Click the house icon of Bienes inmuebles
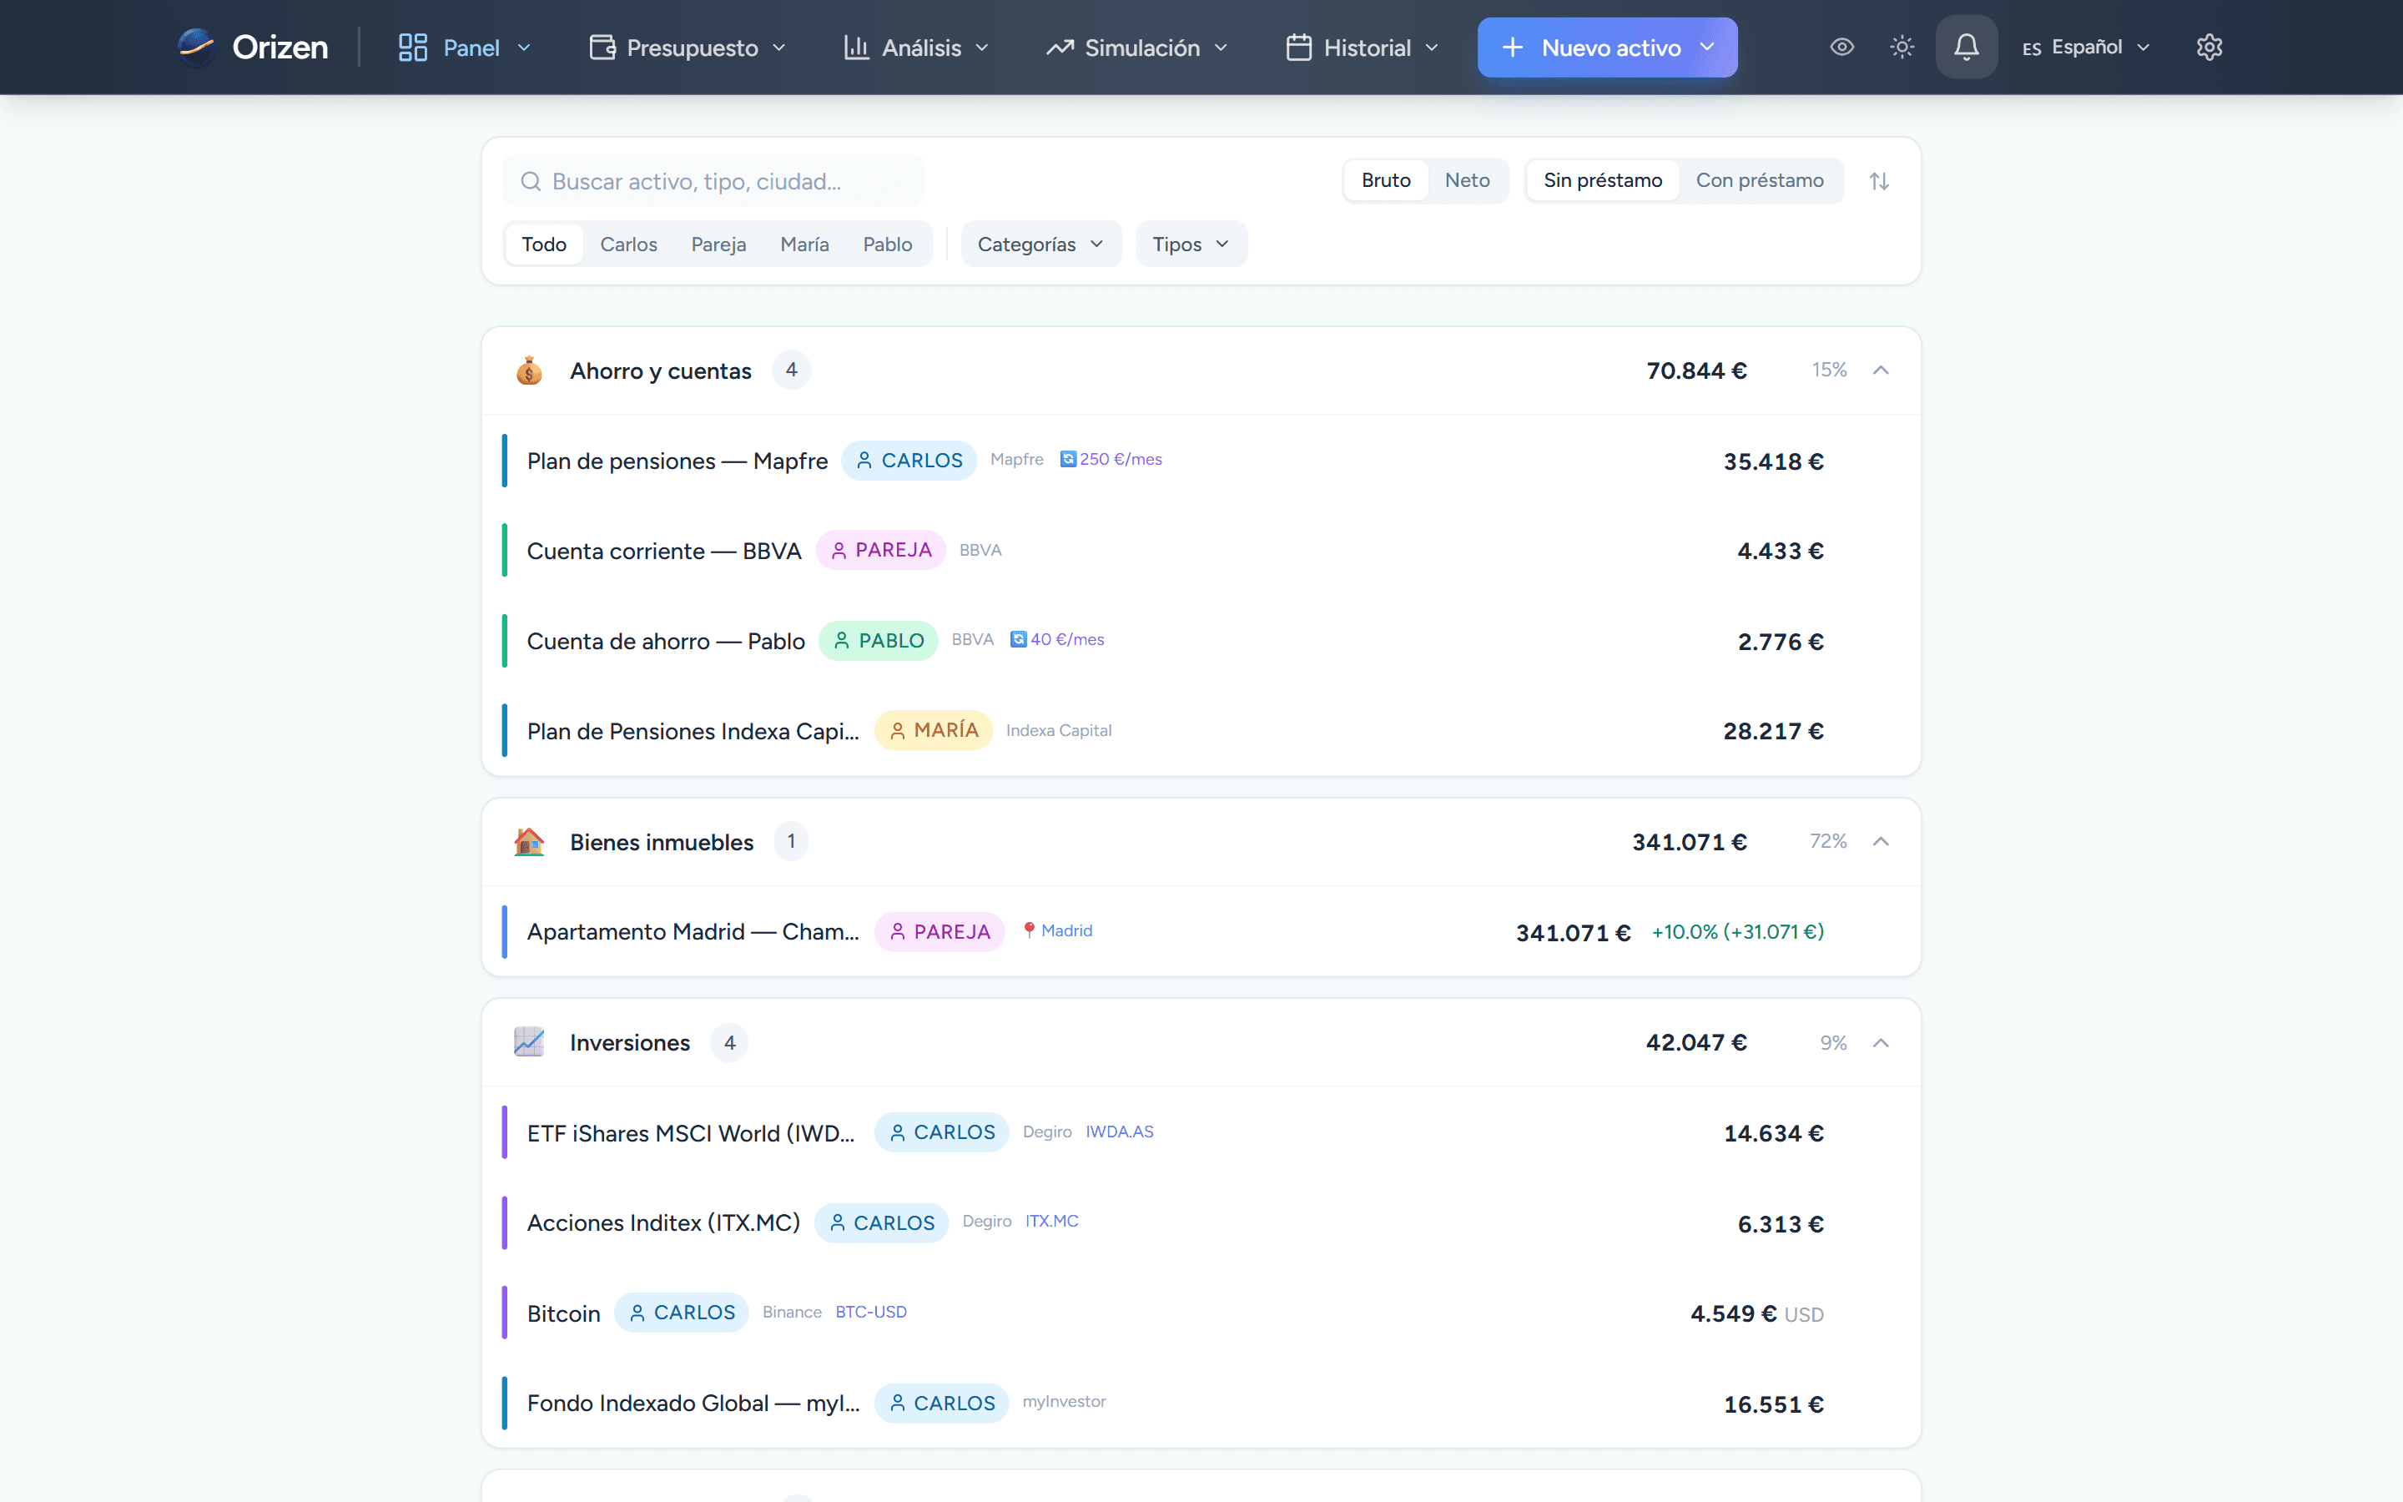Screen dimensions: 2403x1502 point(529,841)
